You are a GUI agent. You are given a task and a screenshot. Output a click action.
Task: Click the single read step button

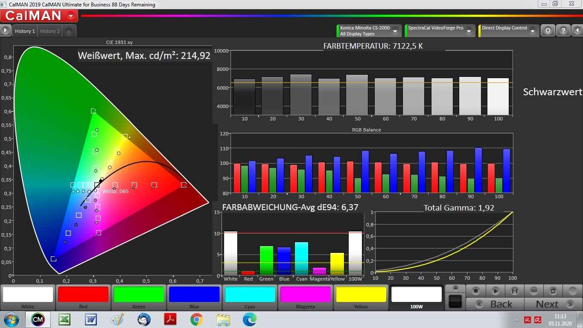pyautogui.click(x=514, y=291)
